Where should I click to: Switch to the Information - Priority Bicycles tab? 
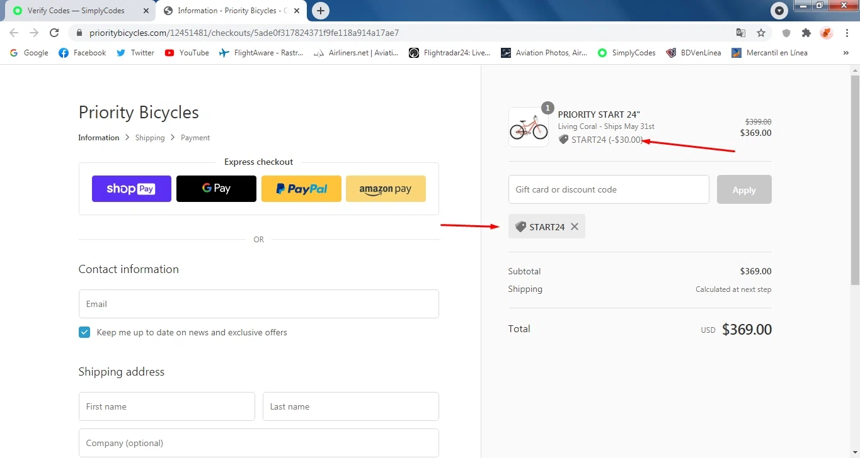pyautogui.click(x=230, y=11)
